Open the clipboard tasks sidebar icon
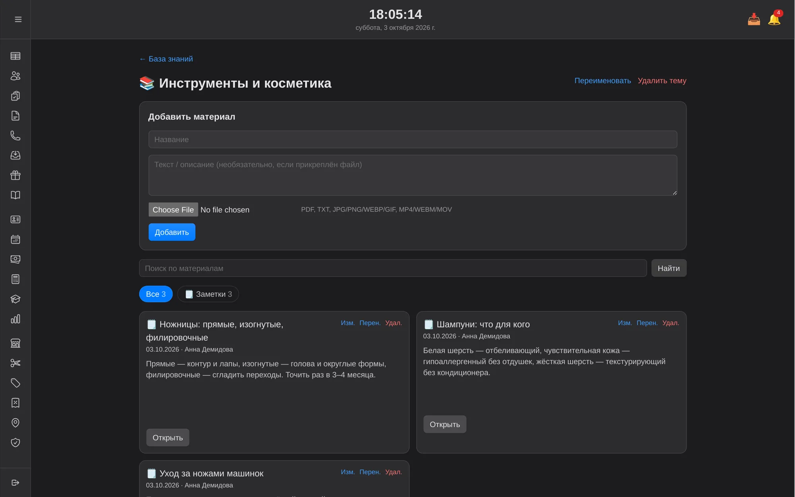This screenshot has width=795, height=497. point(16,96)
